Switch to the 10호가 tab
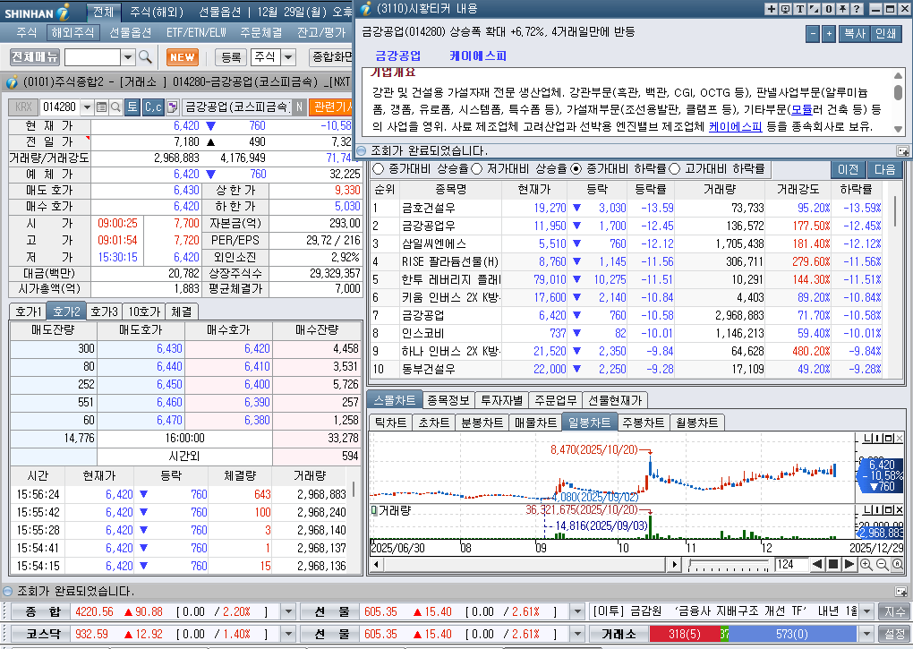This screenshot has width=913, height=649. pos(143,312)
